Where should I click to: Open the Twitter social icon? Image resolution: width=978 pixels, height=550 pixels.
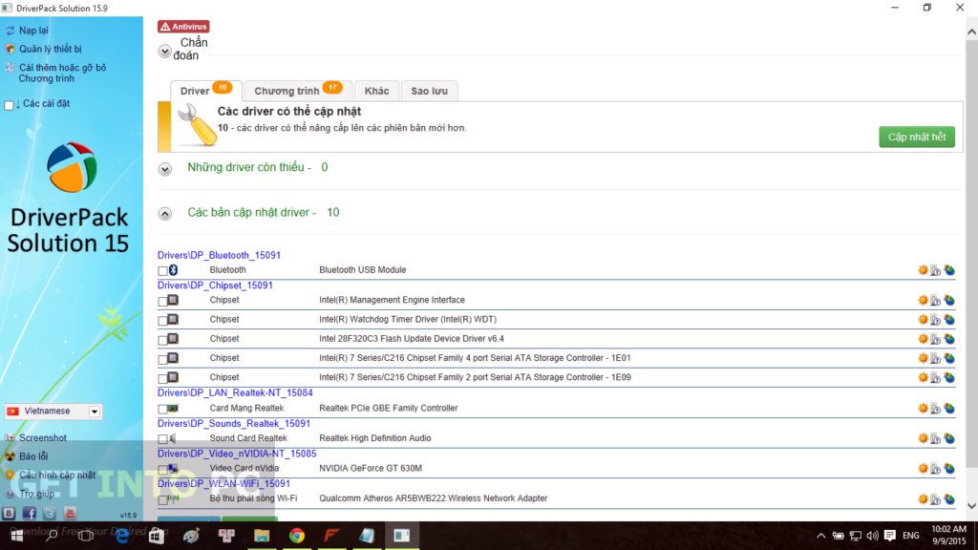[50, 513]
